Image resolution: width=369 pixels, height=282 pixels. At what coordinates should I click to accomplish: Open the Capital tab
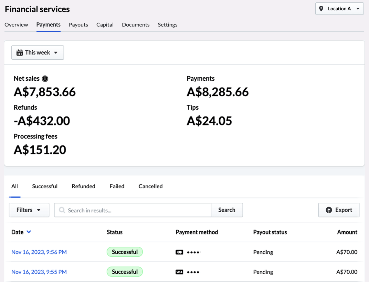105,24
